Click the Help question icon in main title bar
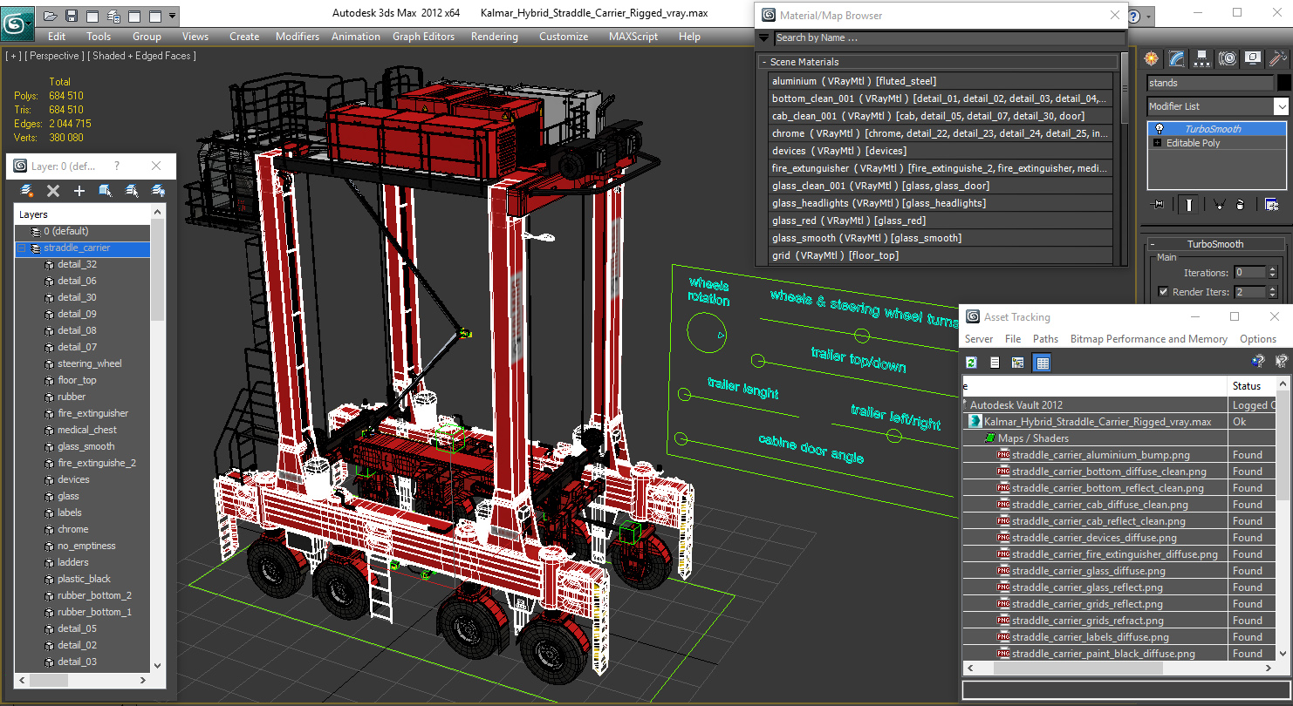Viewport: 1293px width, 706px height. point(1133,16)
